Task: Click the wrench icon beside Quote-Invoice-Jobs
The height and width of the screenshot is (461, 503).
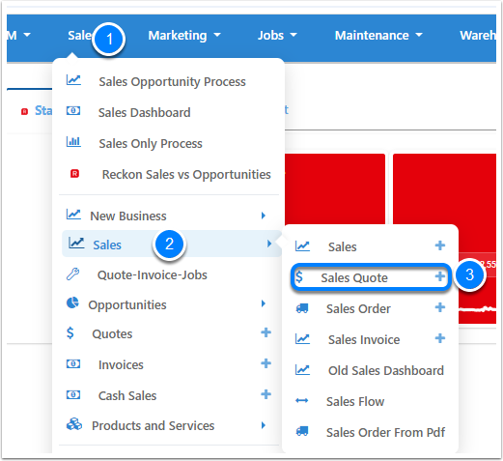Action: click(73, 274)
